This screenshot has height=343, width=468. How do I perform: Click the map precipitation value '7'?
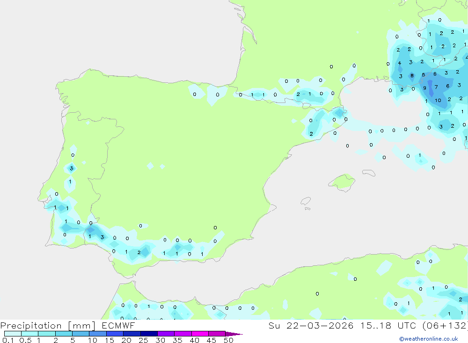436,87
